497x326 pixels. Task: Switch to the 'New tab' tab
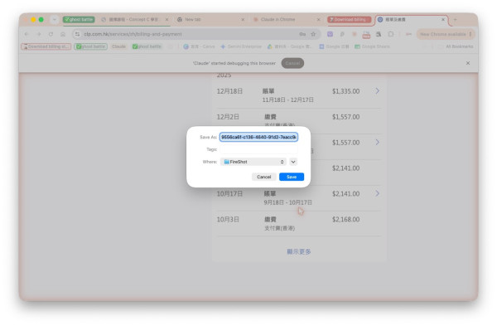193,19
